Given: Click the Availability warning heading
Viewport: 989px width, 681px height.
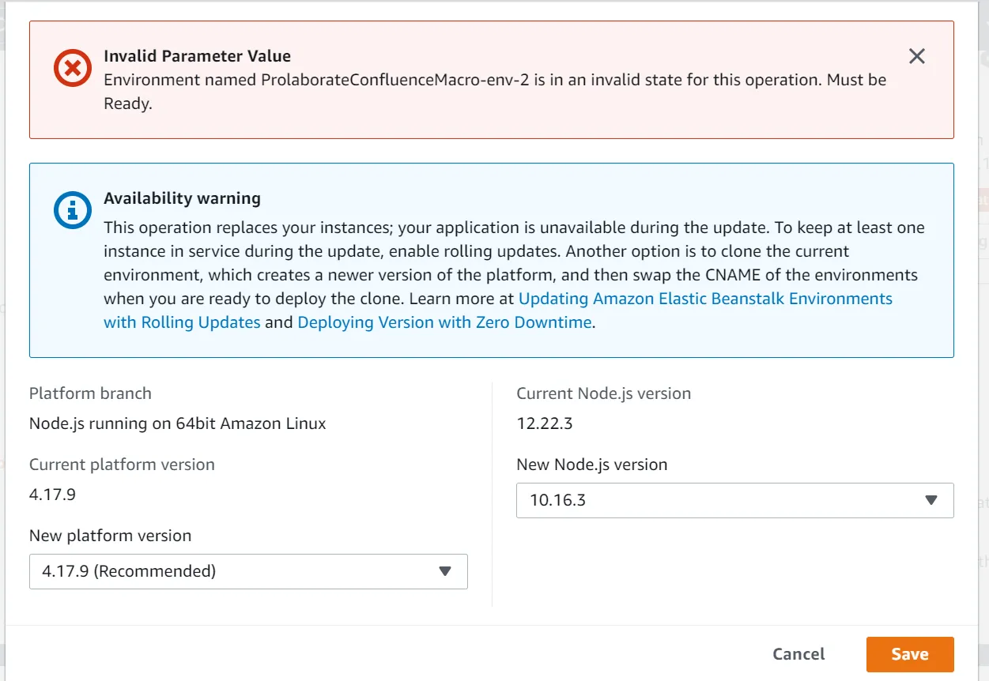Looking at the screenshot, I should (x=182, y=198).
